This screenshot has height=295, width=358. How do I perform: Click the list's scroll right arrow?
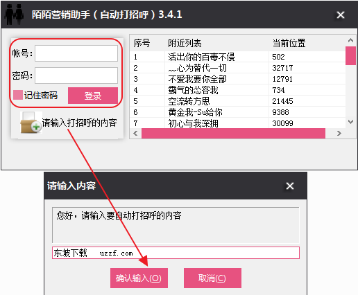[339, 133]
